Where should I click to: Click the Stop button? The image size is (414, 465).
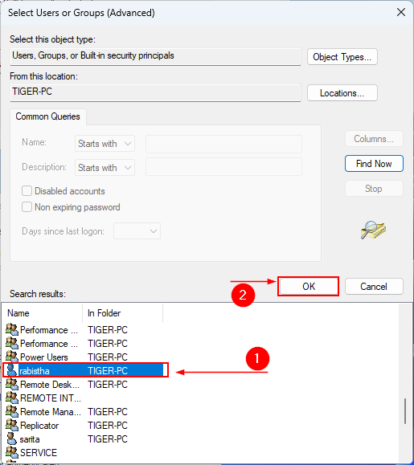tap(374, 188)
